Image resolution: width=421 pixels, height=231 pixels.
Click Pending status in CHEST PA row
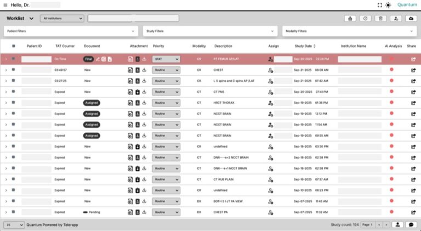[92, 212]
